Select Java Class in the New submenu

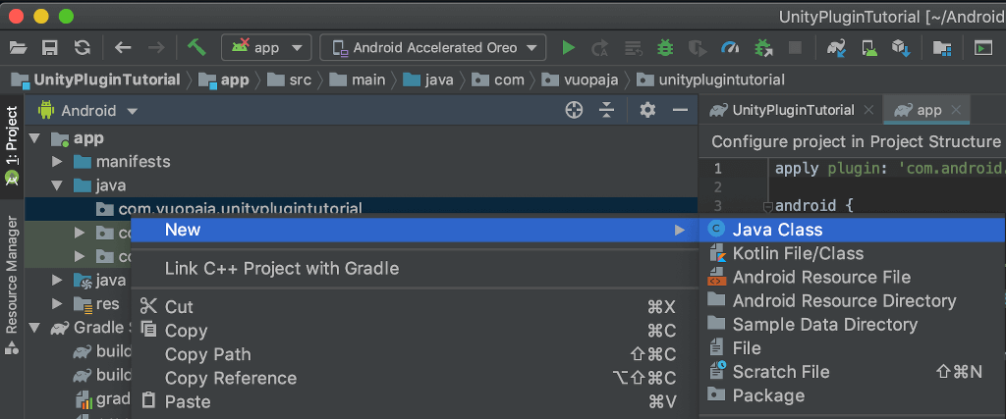[x=777, y=230]
